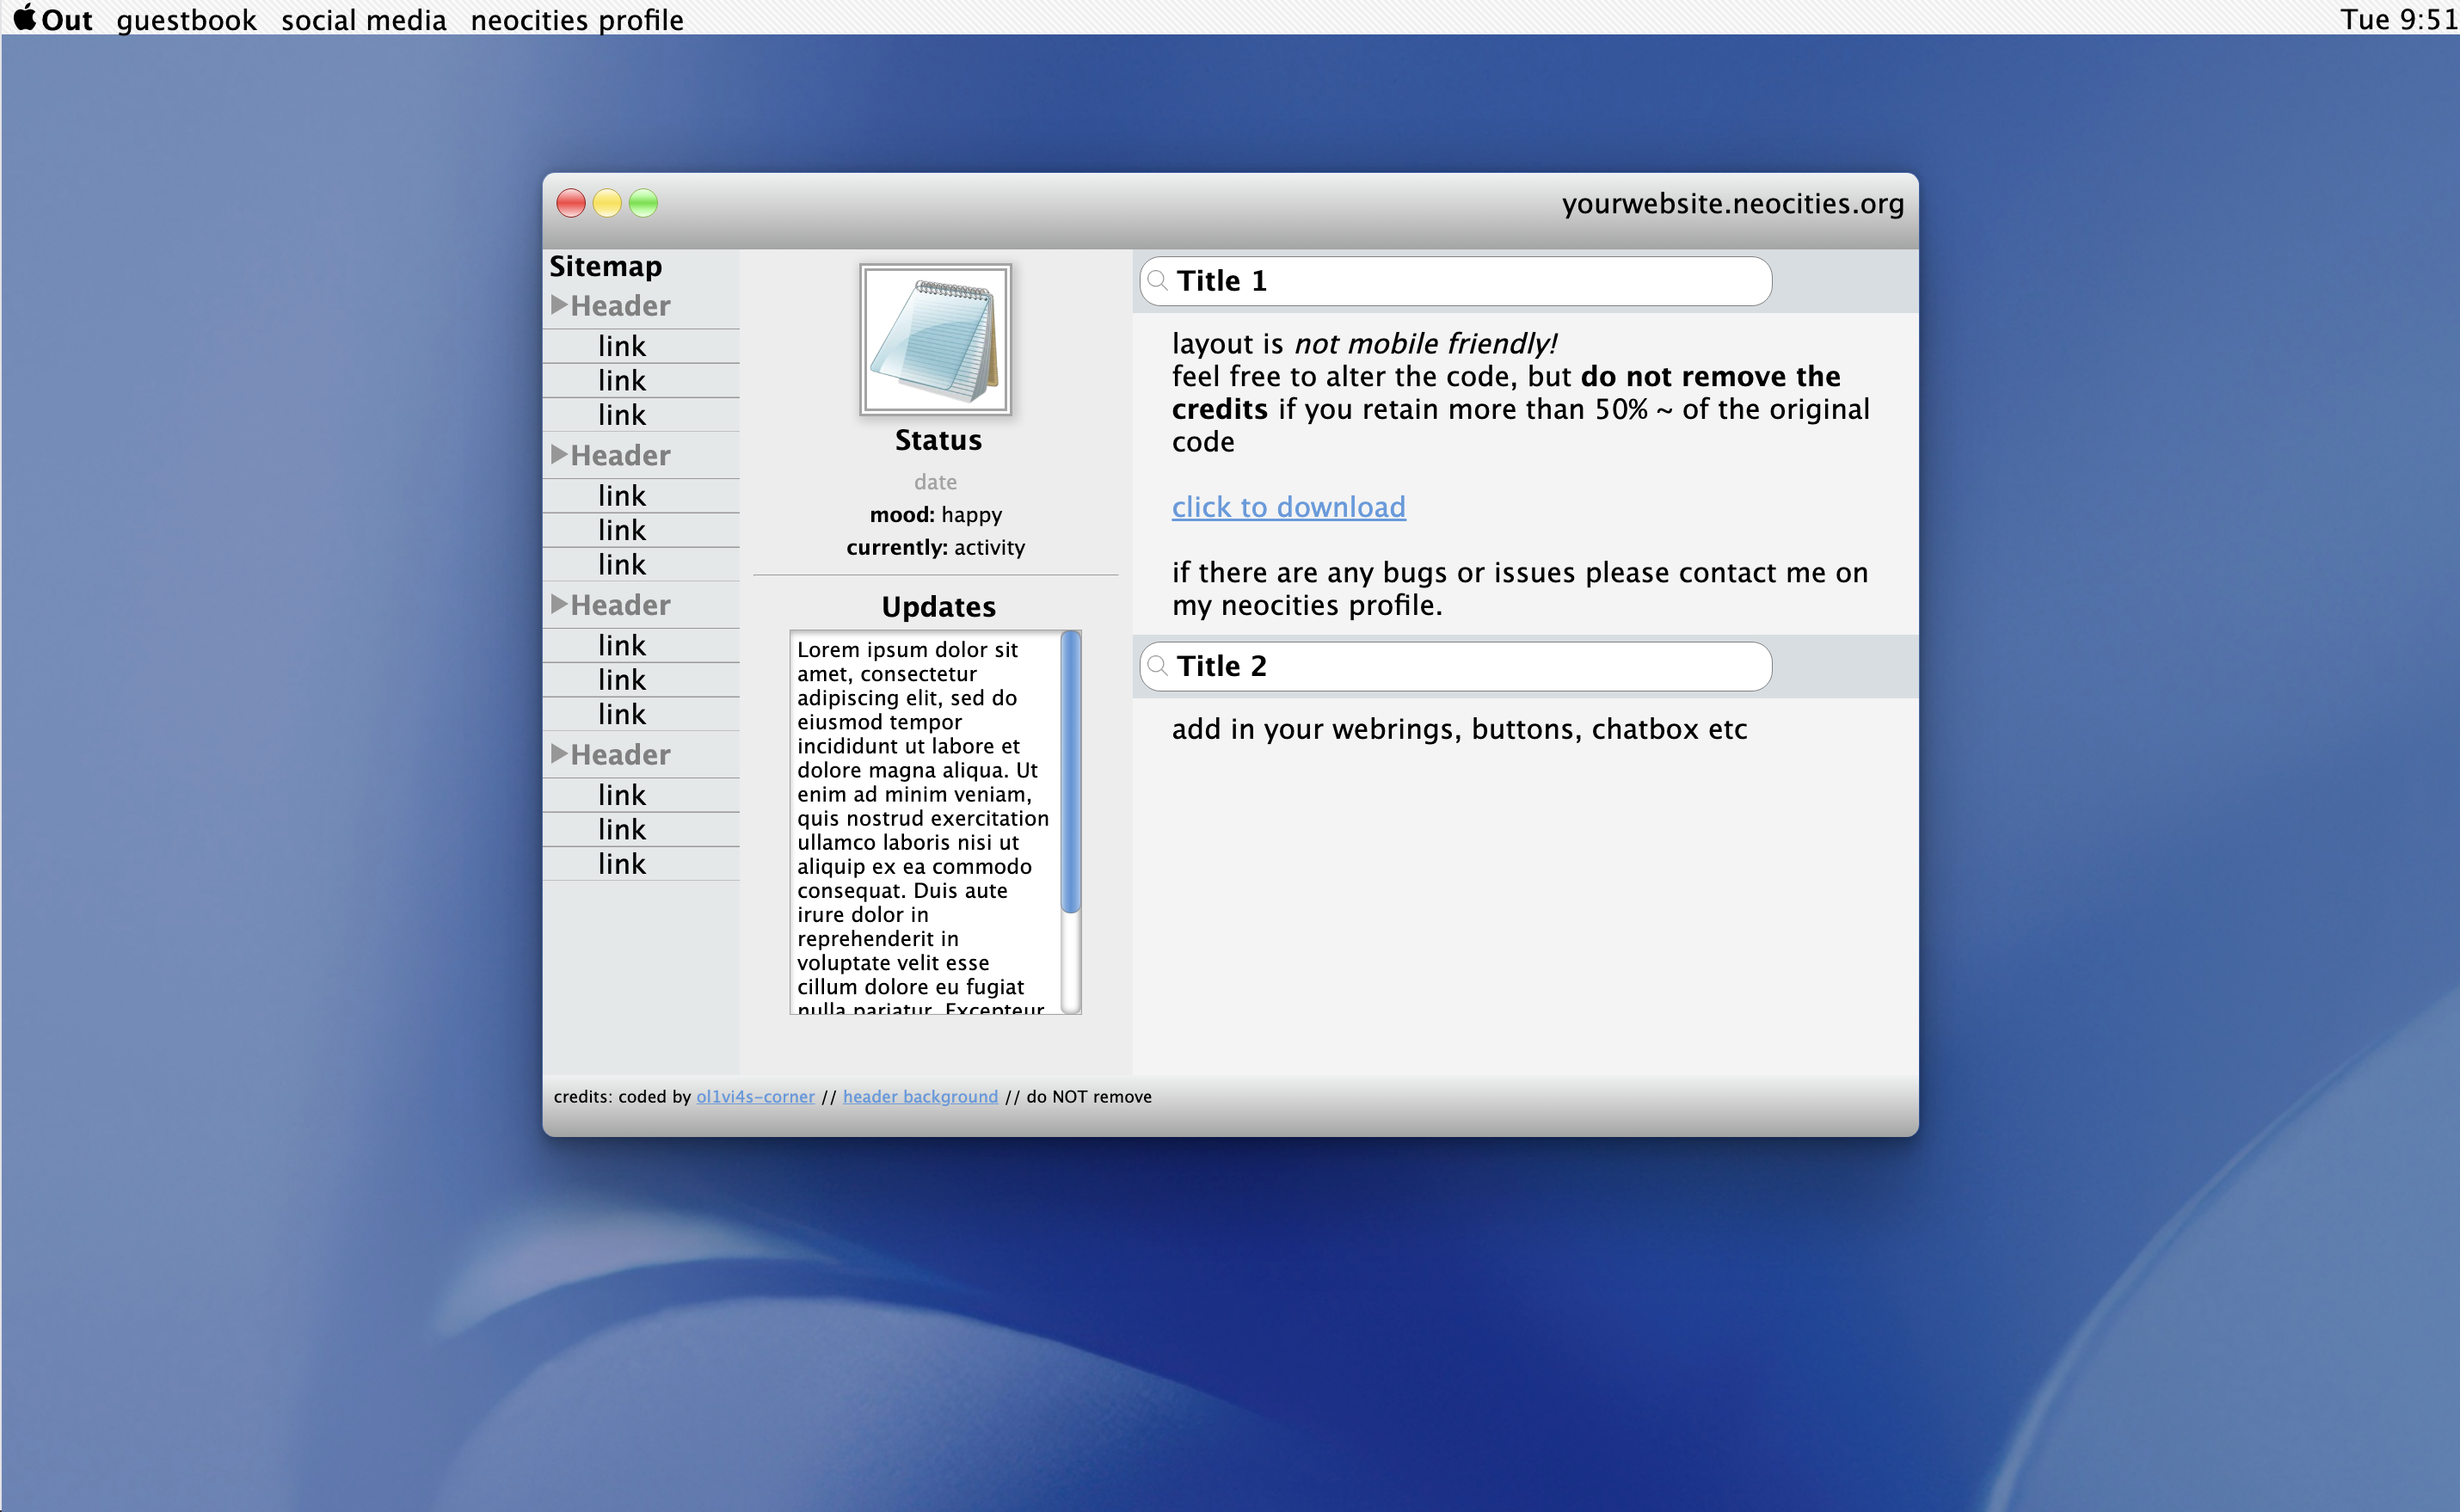The width and height of the screenshot is (2460, 1512).
Task: Click the red close window button
Action: pyautogui.click(x=571, y=204)
